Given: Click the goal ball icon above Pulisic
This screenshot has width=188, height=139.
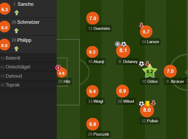Looking at the screenshot, I should pos(141,104).
